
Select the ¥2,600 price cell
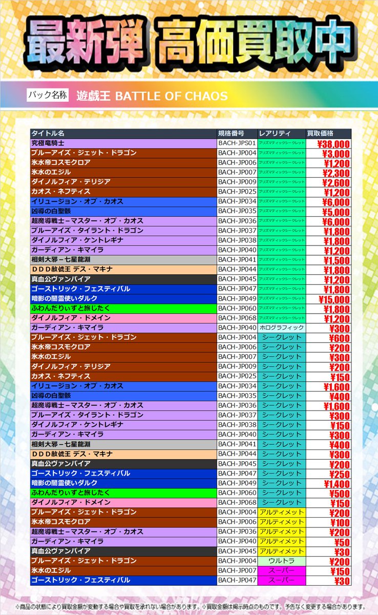pyautogui.click(x=328, y=182)
